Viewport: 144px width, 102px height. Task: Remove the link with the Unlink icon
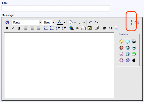(77, 28)
